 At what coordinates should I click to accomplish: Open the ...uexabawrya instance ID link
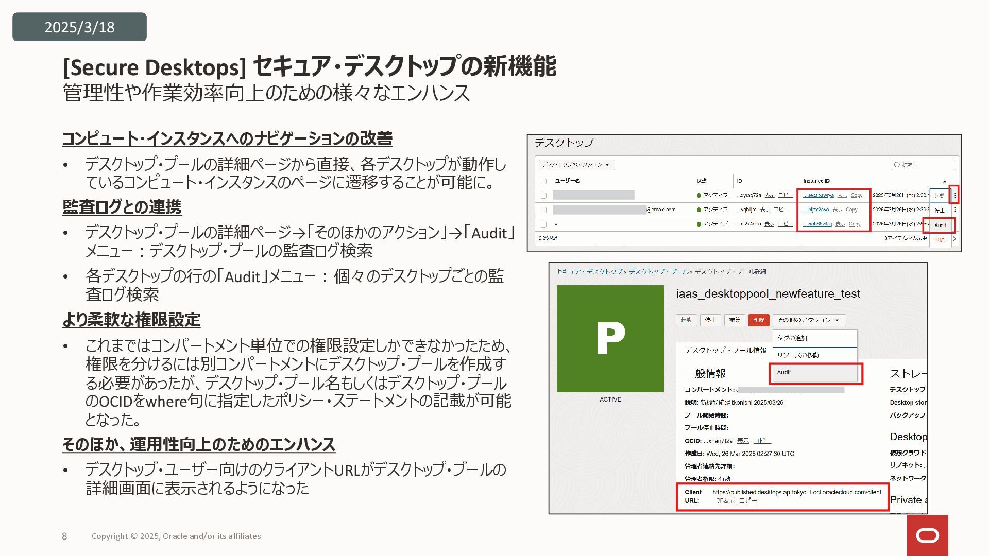click(x=819, y=195)
